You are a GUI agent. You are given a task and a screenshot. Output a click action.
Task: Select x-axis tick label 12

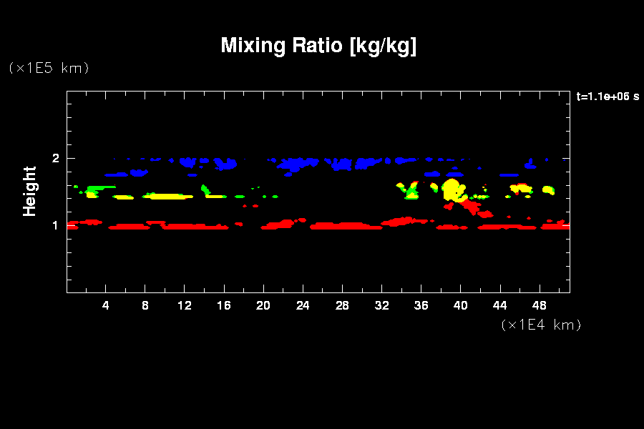[185, 306]
